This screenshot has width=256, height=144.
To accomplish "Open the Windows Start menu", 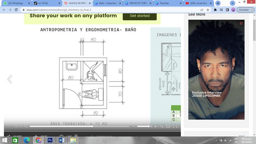I will click(4, 140).
